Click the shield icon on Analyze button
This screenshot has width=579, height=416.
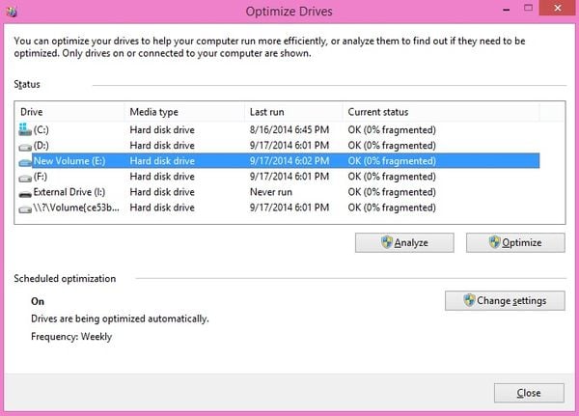[x=386, y=243]
